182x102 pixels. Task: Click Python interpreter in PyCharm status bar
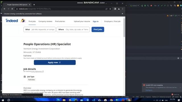click(x=162, y=97)
